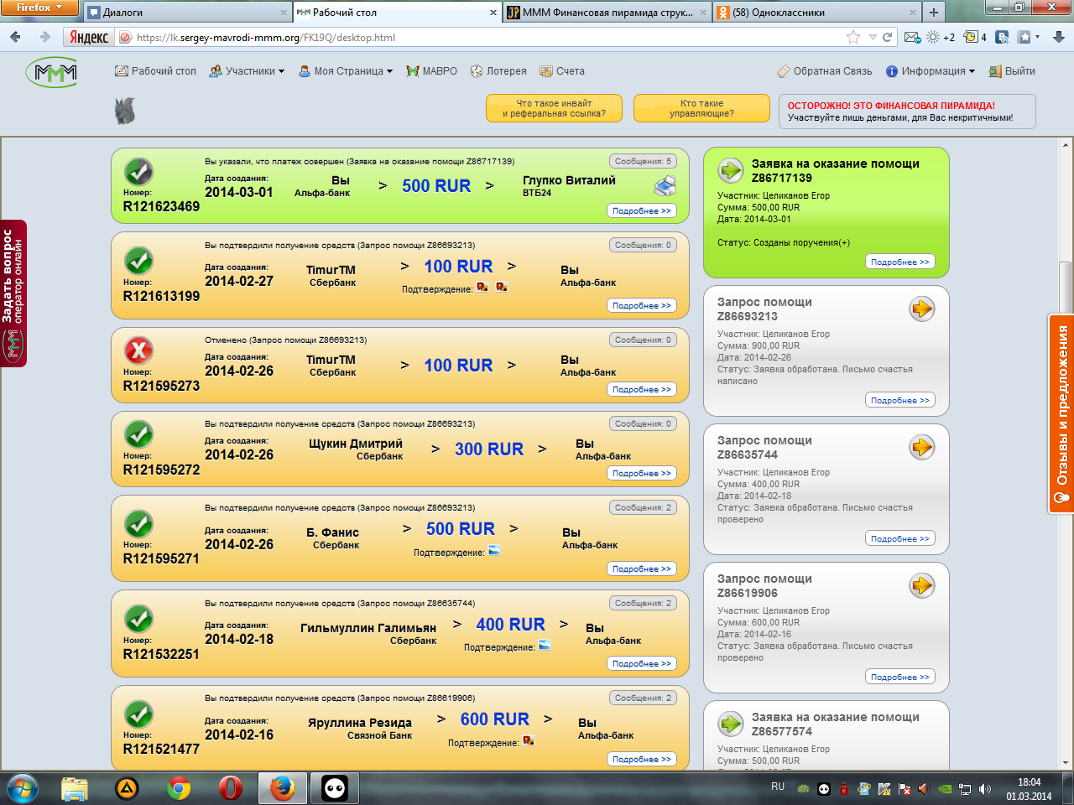
Task: Switch to the Диалоги tab
Action: pyautogui.click(x=186, y=13)
